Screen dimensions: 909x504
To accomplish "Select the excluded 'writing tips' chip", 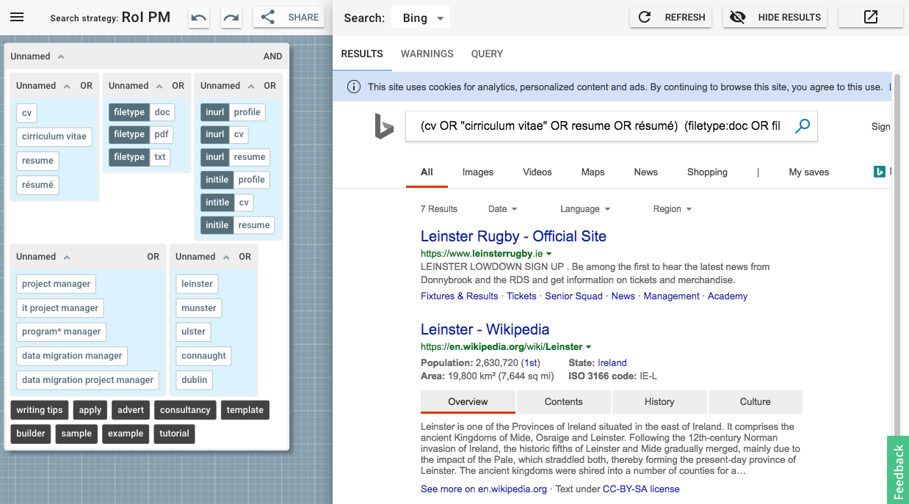I will (40, 410).
